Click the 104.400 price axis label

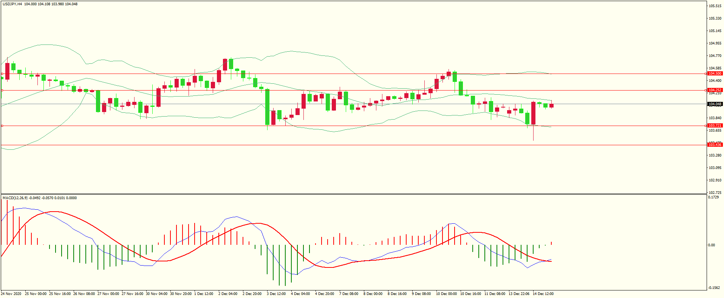coord(715,81)
